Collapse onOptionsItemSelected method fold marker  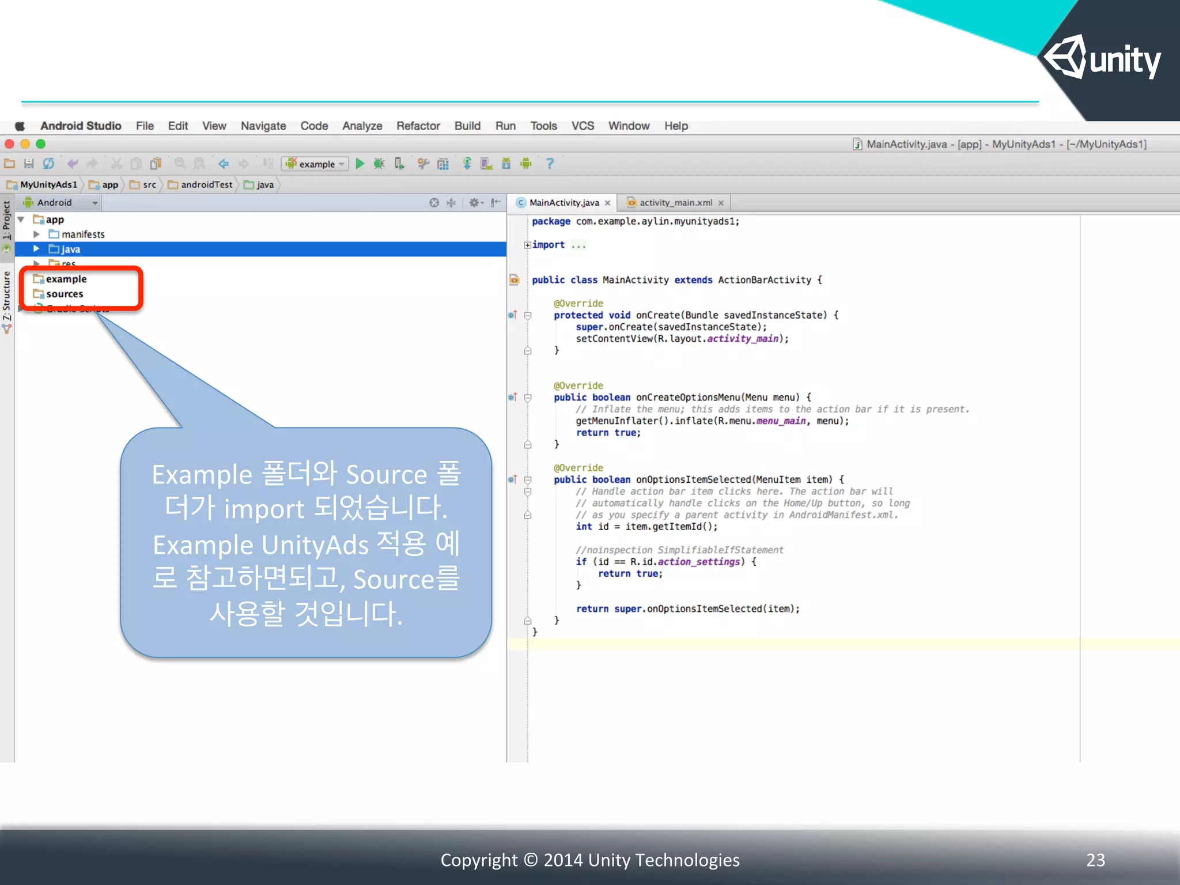point(527,480)
